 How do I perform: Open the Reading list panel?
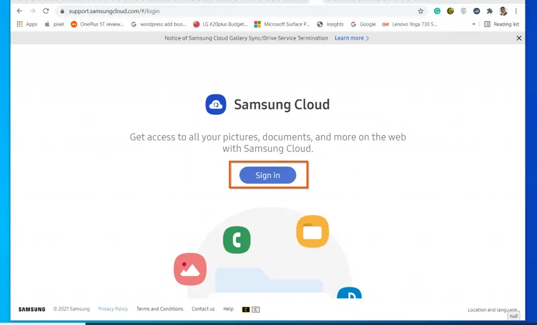[x=502, y=24]
